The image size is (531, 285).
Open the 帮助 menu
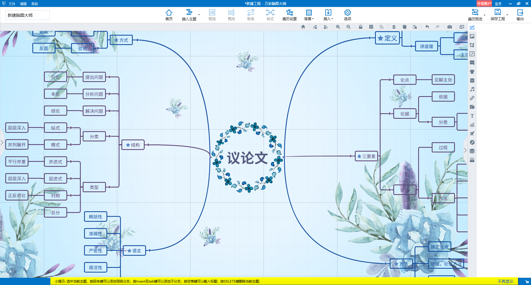pos(35,4)
